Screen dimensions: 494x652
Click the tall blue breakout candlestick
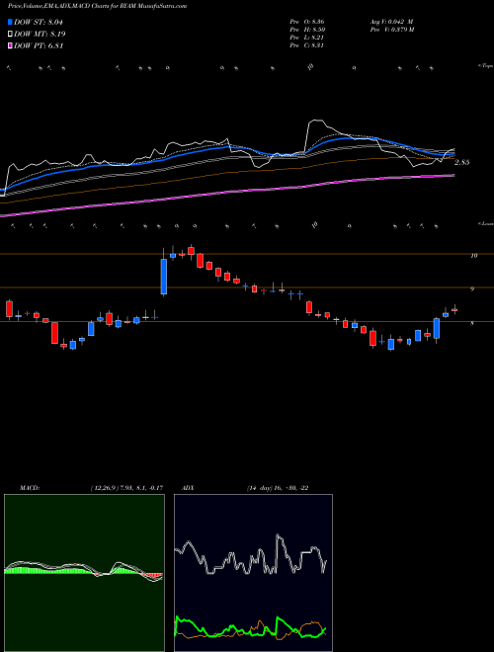point(164,277)
